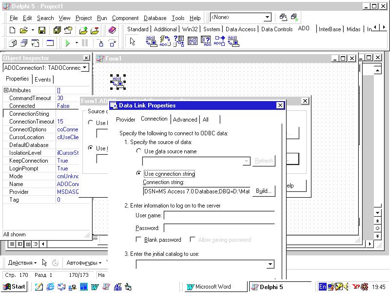390x293 pixels.
Task: Click the View Form icon
Action: pyautogui.click(x=24, y=43)
